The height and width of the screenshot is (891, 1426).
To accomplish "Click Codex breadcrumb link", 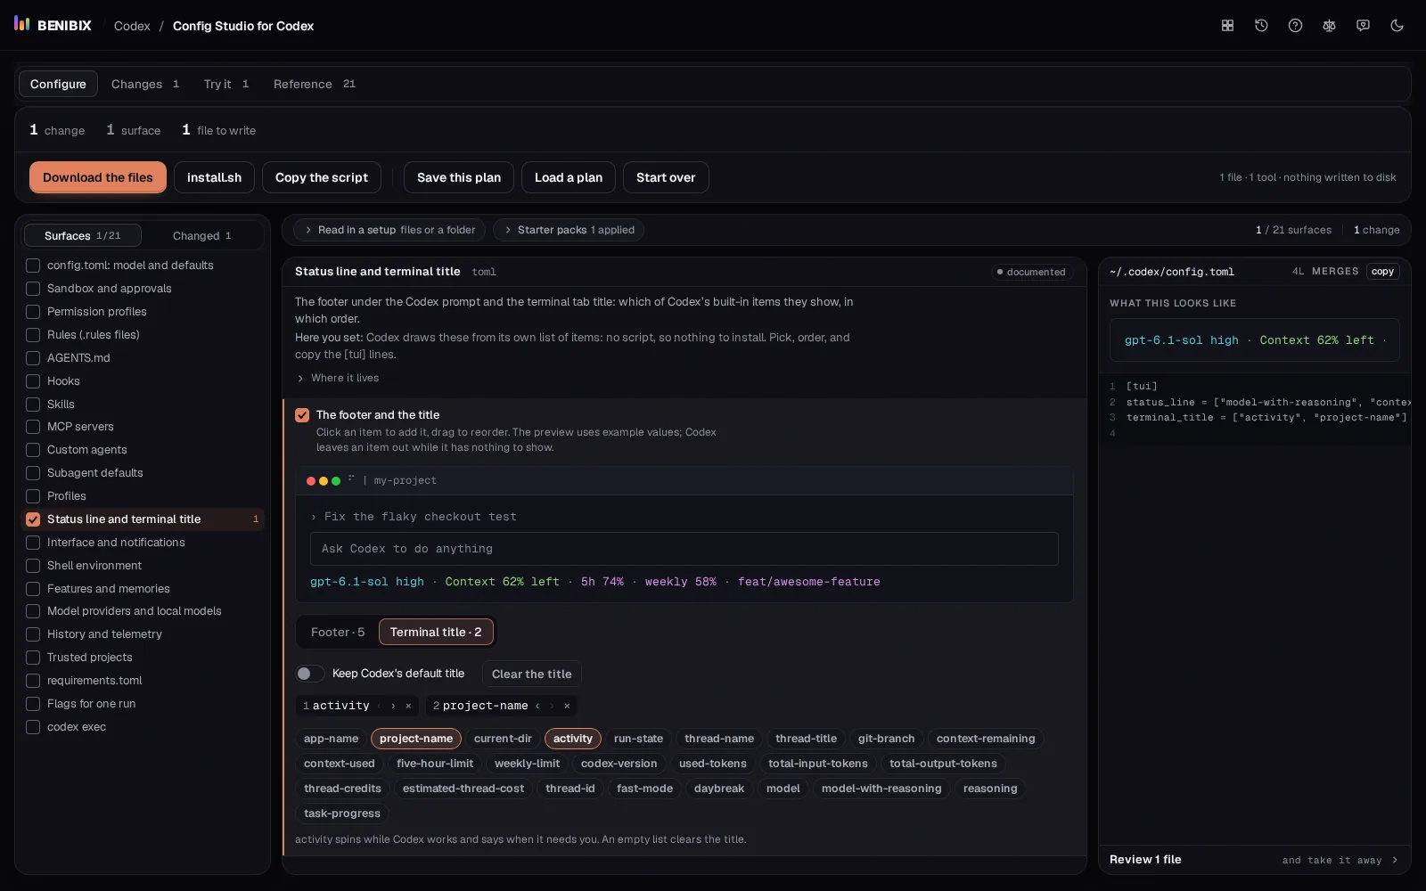I will coord(132,26).
